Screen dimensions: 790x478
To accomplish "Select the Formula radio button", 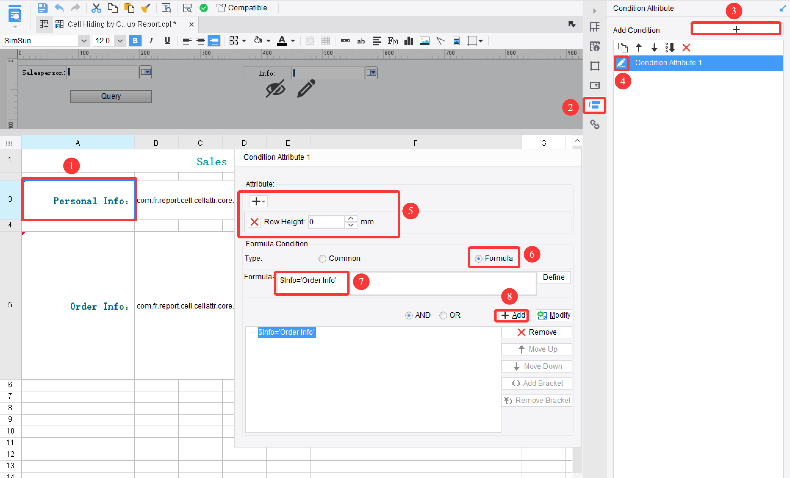I will [478, 258].
